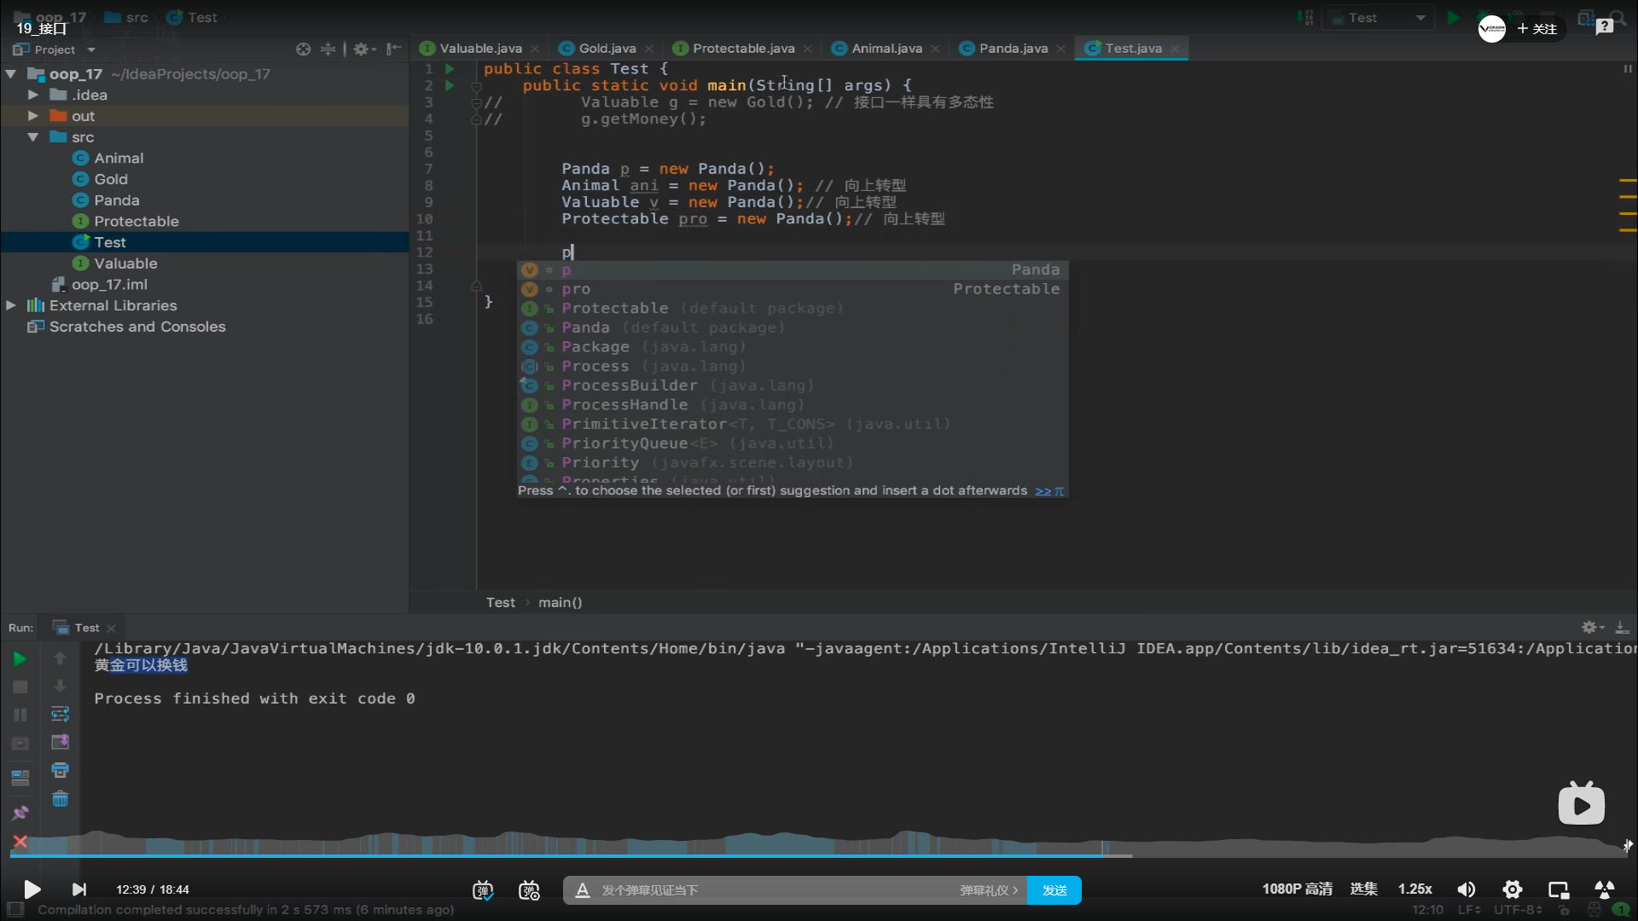
Task: Click the blue 发送 send button
Action: (1054, 890)
